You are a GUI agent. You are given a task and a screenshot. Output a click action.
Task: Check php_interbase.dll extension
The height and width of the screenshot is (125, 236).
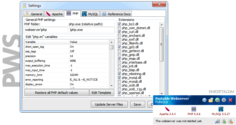[x=119, y=62]
